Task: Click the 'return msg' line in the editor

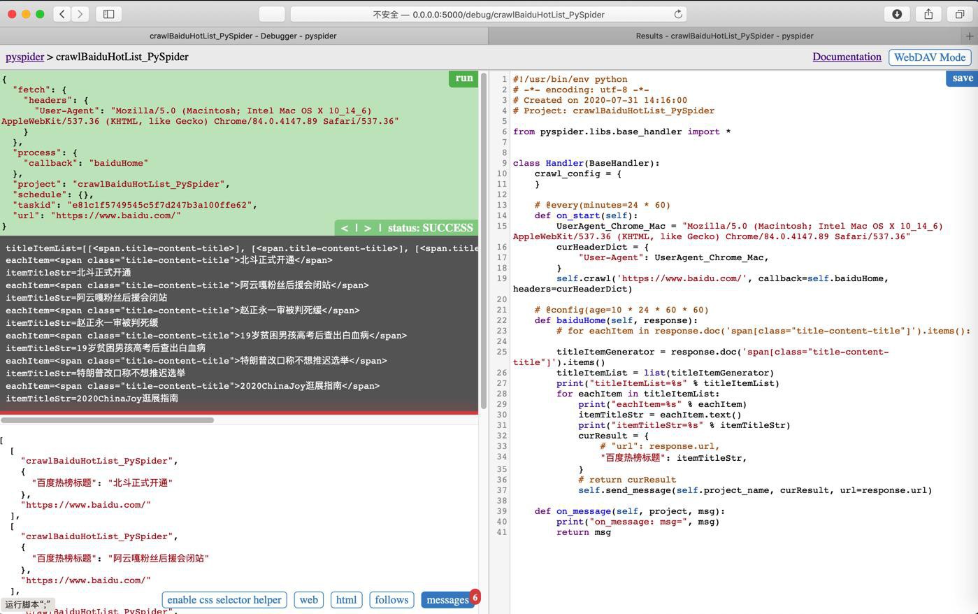Action: click(584, 532)
